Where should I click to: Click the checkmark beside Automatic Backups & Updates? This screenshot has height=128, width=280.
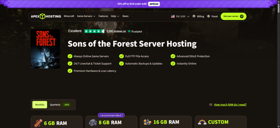point(121,63)
